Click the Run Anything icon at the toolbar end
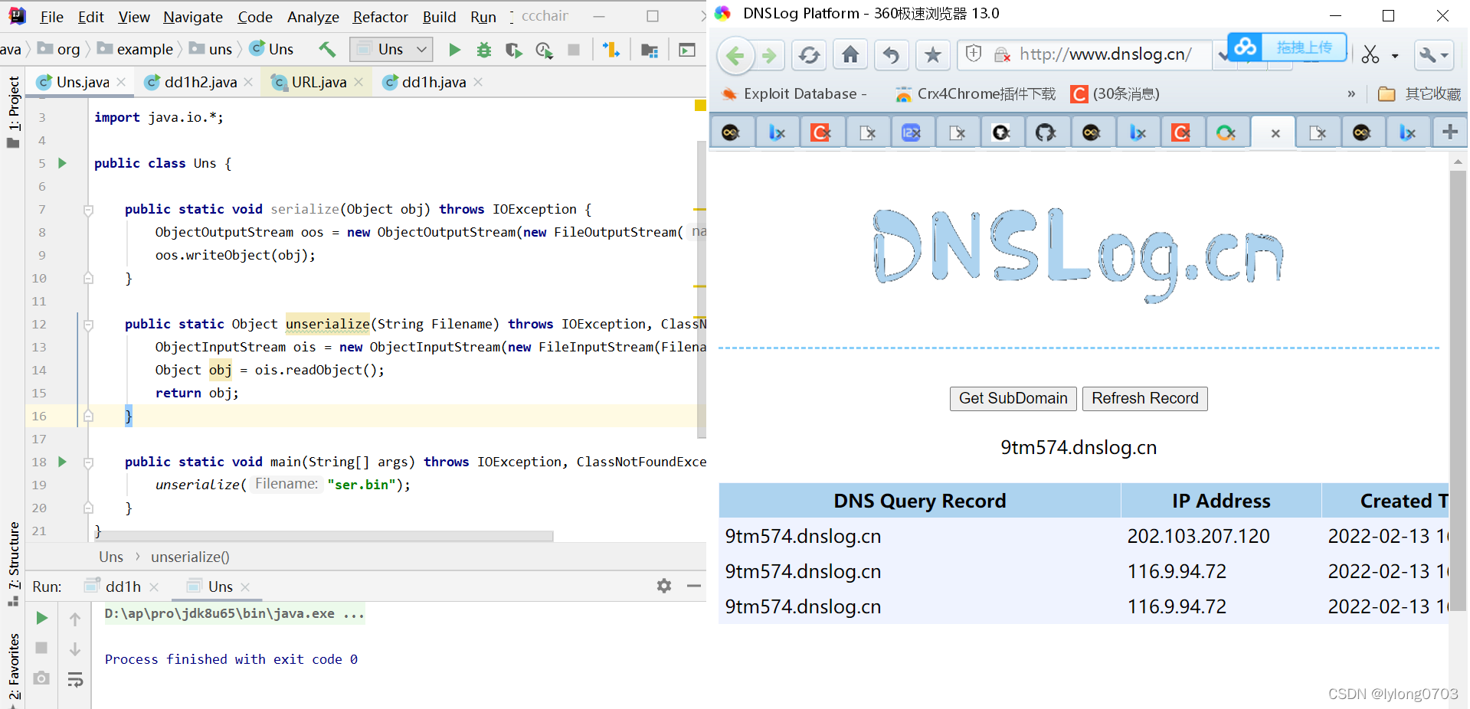1470x709 pixels. pos(687,50)
